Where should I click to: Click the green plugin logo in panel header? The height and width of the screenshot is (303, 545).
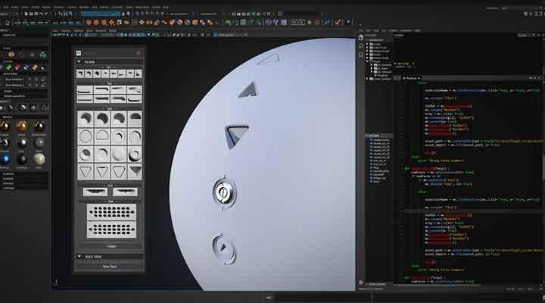point(79,53)
